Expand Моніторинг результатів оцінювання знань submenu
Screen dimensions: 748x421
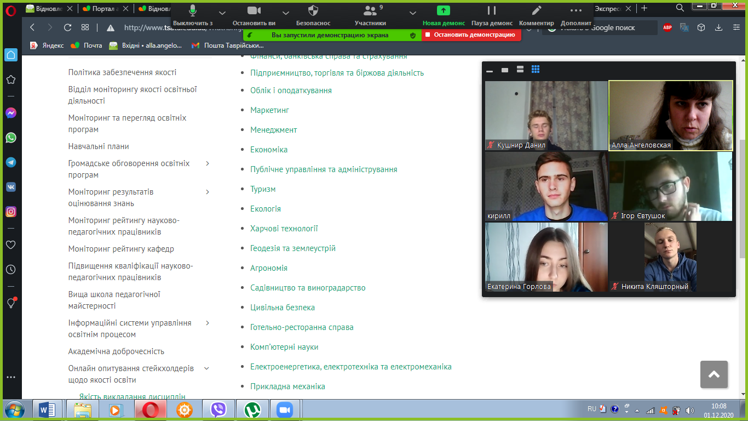click(x=208, y=192)
